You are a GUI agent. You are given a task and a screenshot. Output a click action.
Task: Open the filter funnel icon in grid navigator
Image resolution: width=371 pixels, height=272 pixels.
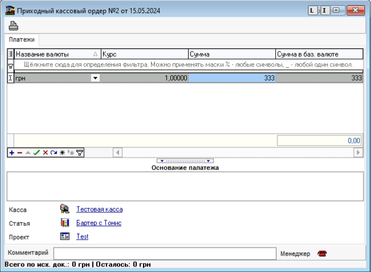[x=80, y=153]
